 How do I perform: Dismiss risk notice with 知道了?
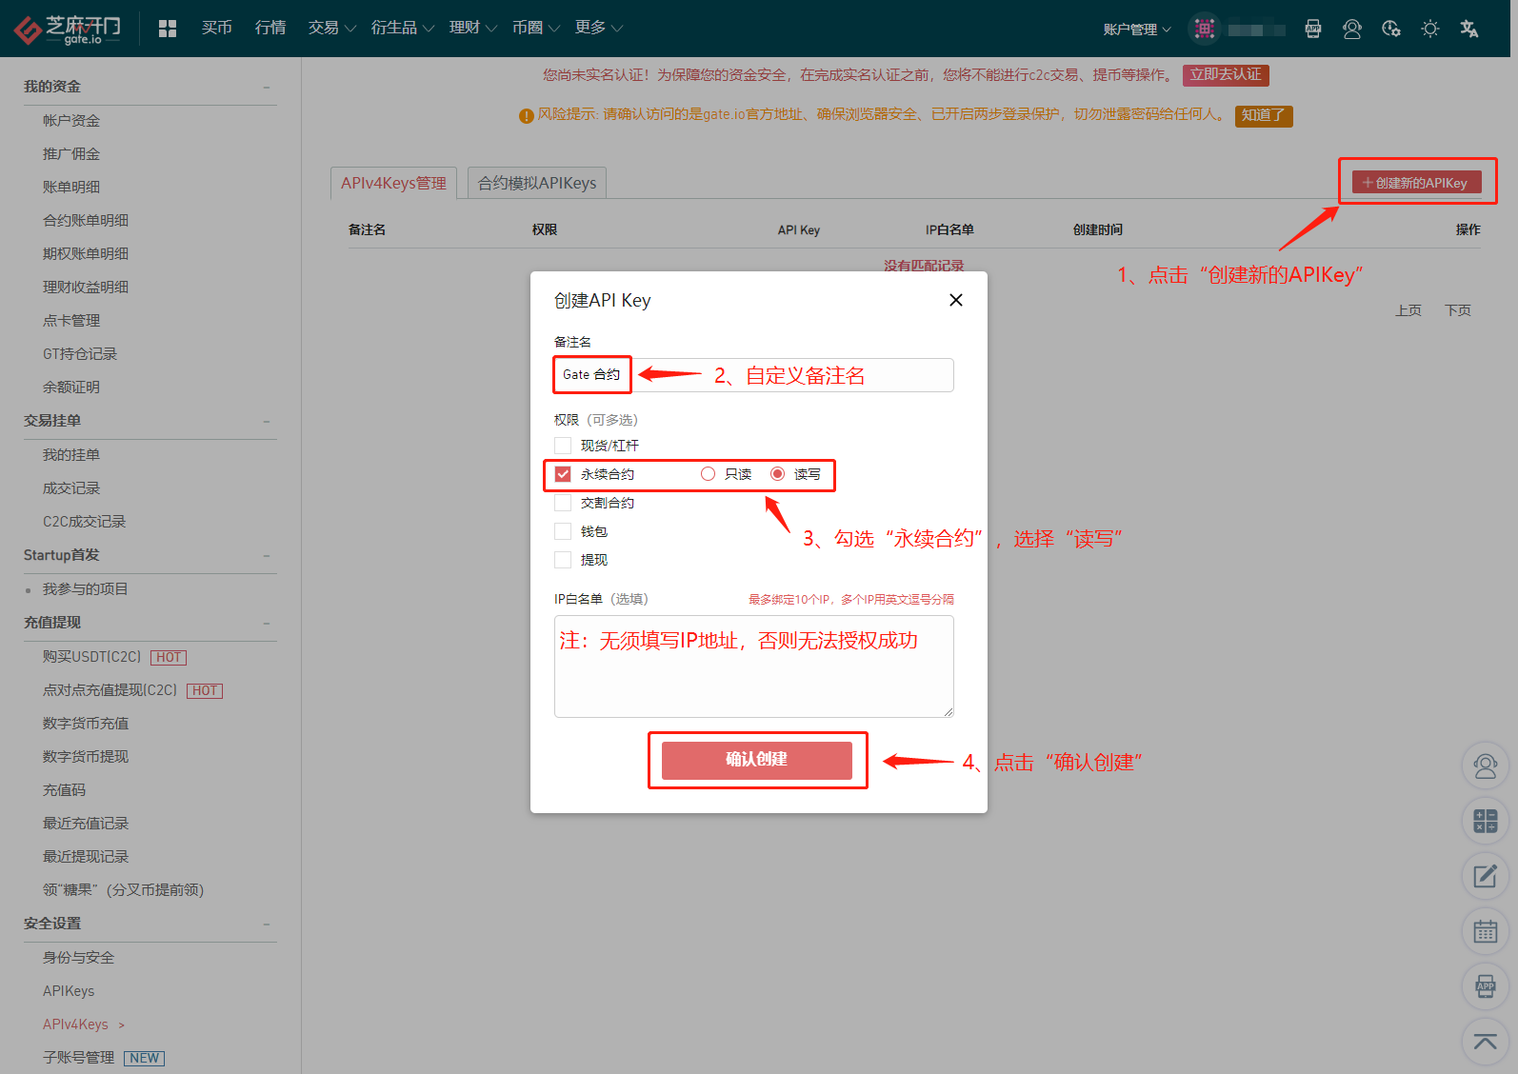[1264, 115]
